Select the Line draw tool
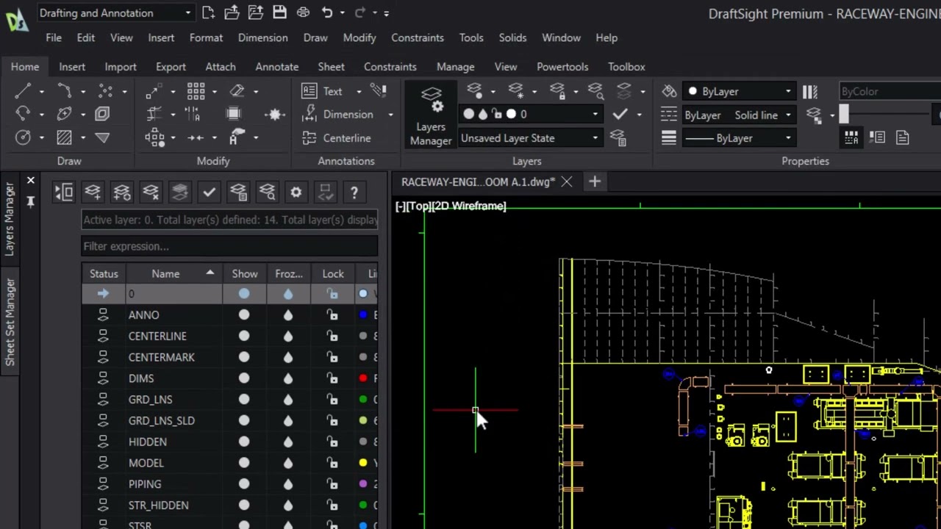The width and height of the screenshot is (941, 529). [23, 91]
